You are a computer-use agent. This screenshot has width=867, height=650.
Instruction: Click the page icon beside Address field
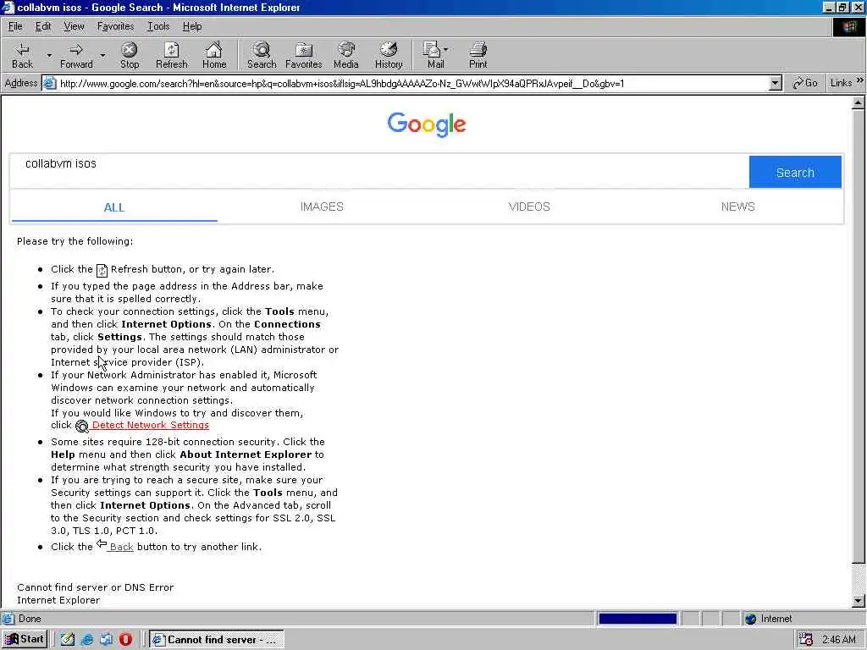[50, 84]
